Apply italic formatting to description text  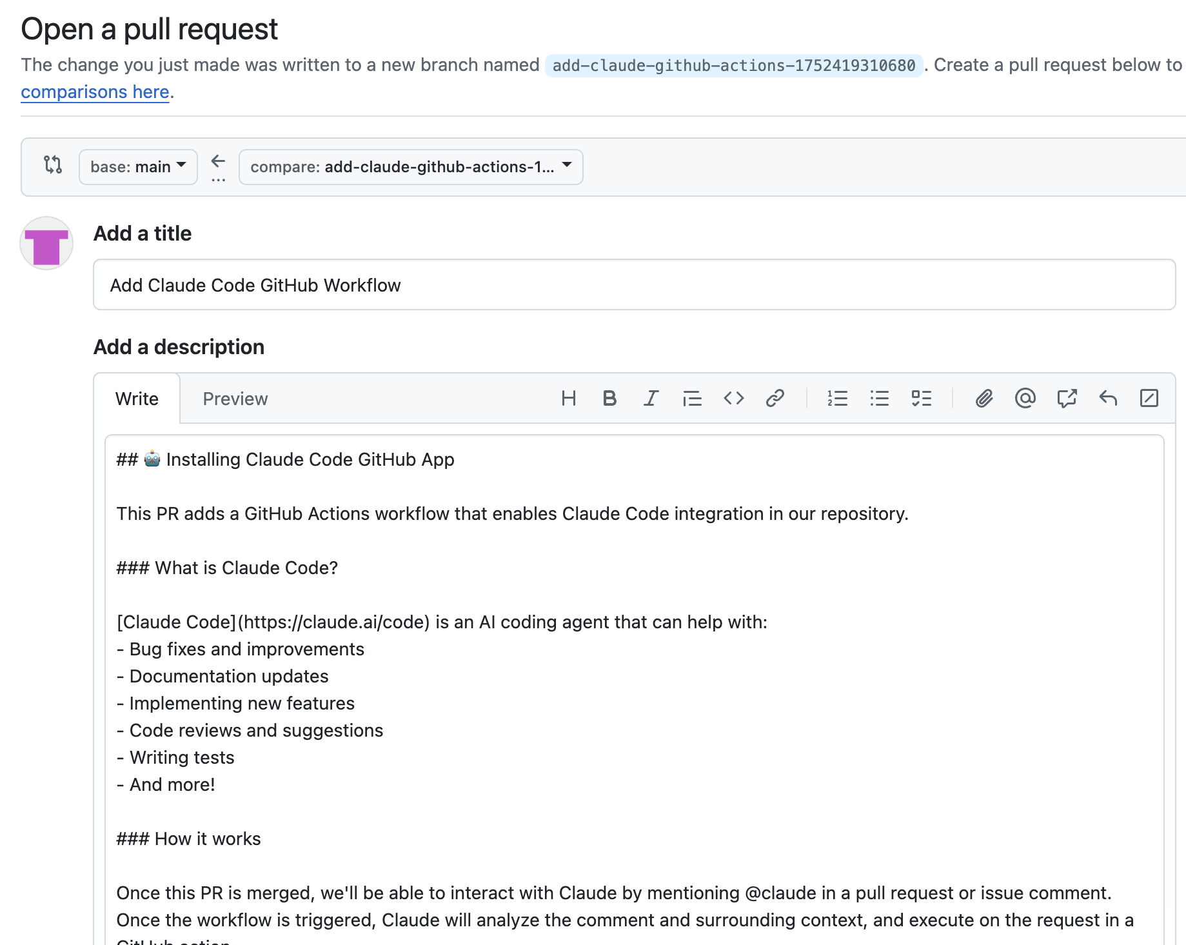(650, 398)
